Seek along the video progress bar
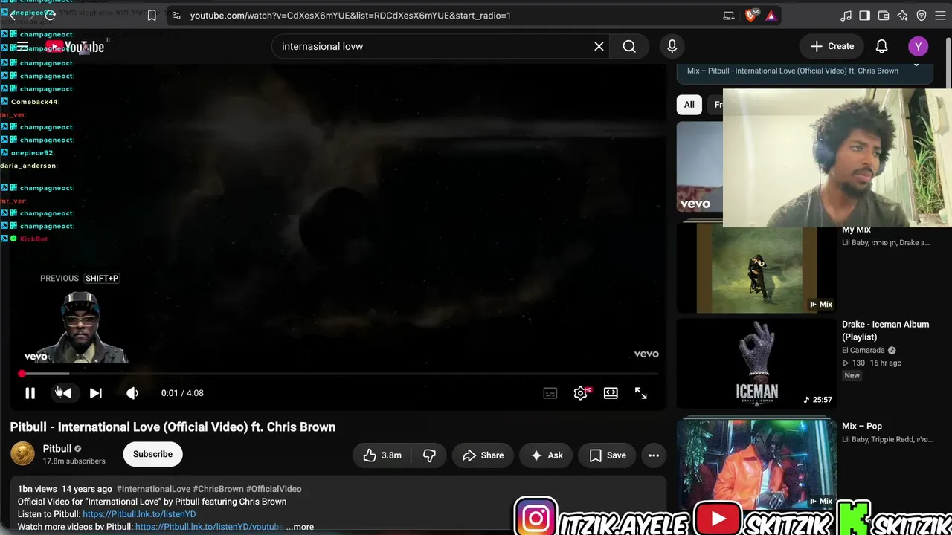 click(339, 374)
